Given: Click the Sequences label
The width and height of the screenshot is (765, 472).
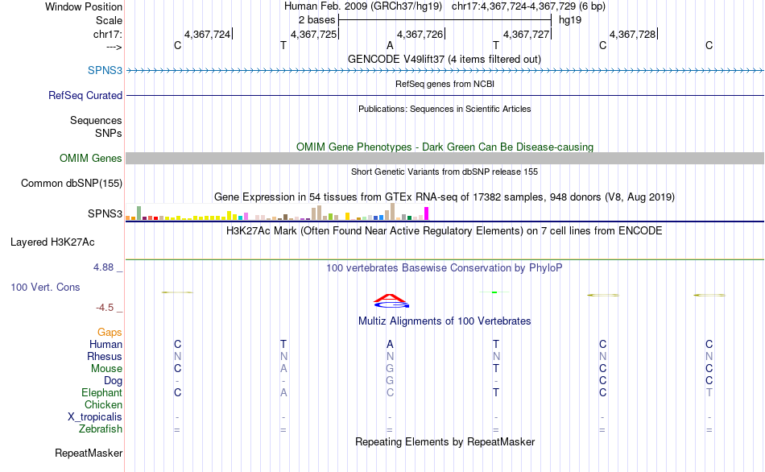Looking at the screenshot, I should click(x=96, y=120).
